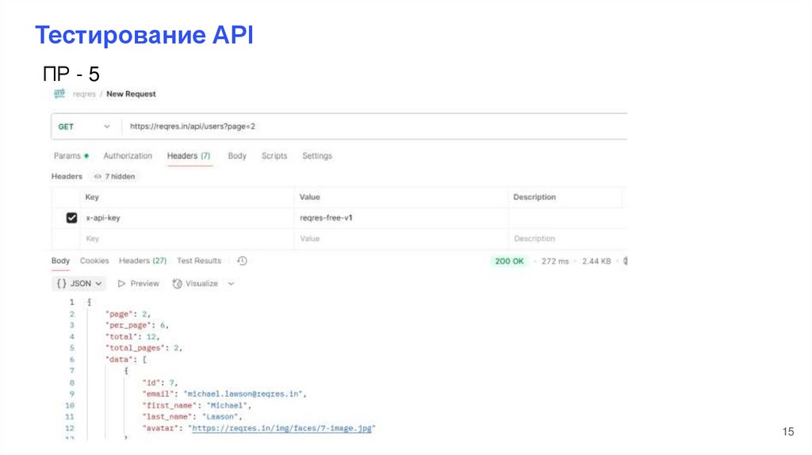Click the Visualize icon in response toolbar
The image size is (812, 455).
pos(177,284)
